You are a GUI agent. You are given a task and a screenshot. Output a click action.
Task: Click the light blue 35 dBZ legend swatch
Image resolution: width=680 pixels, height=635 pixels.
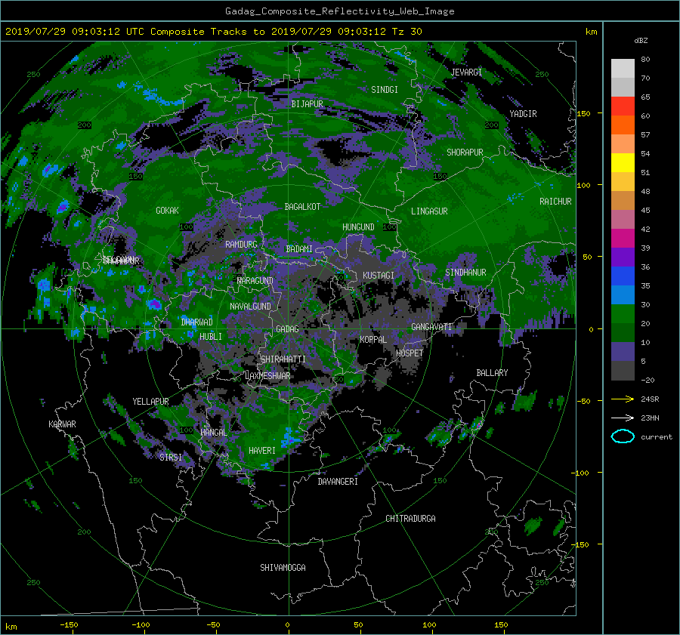coord(623,294)
